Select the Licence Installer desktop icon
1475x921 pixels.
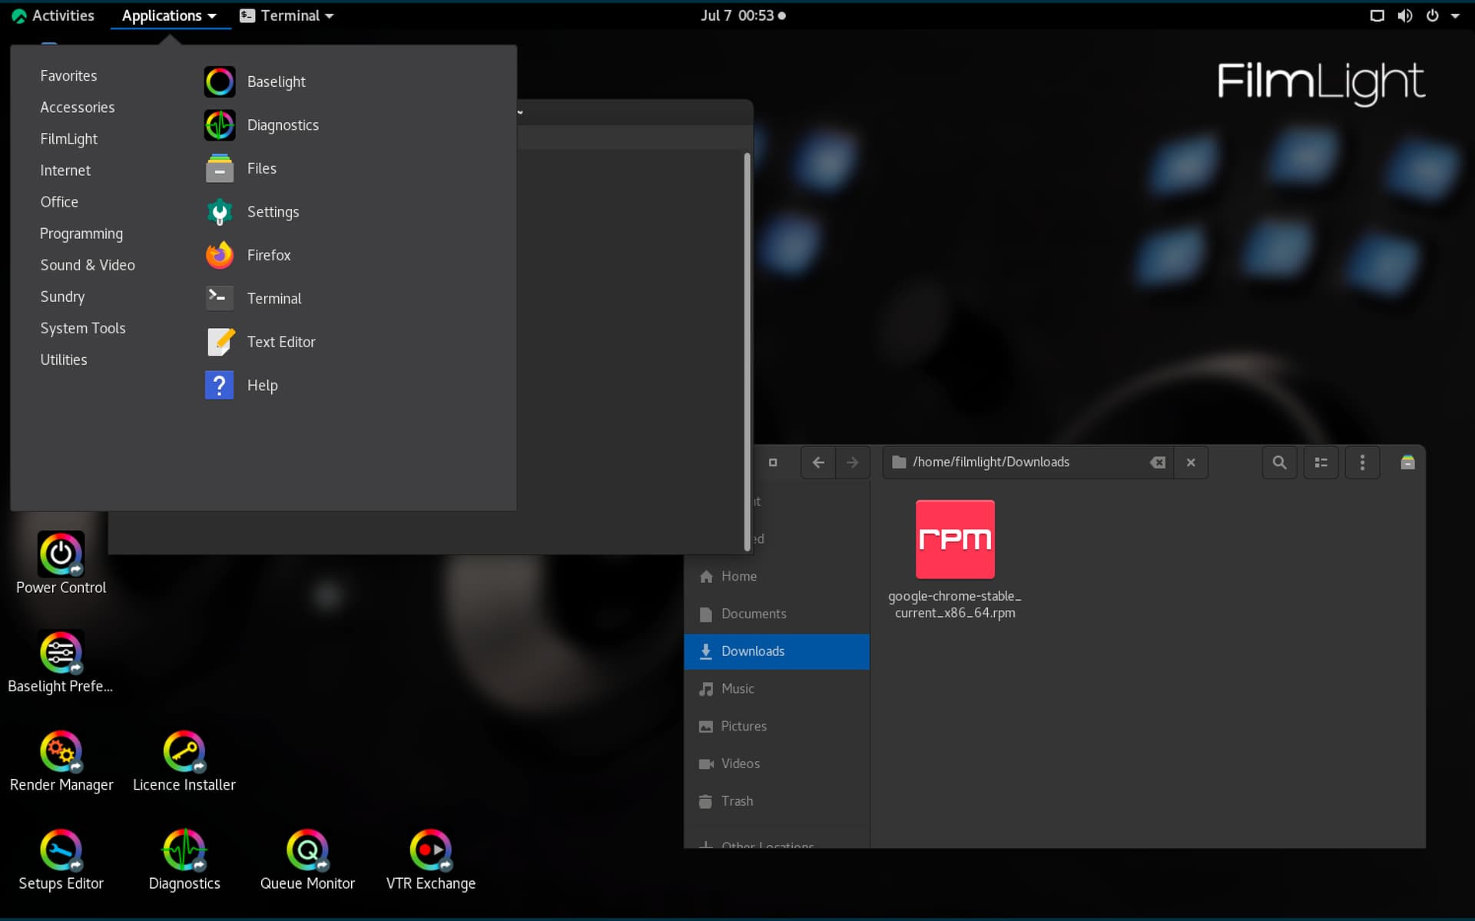point(184,760)
